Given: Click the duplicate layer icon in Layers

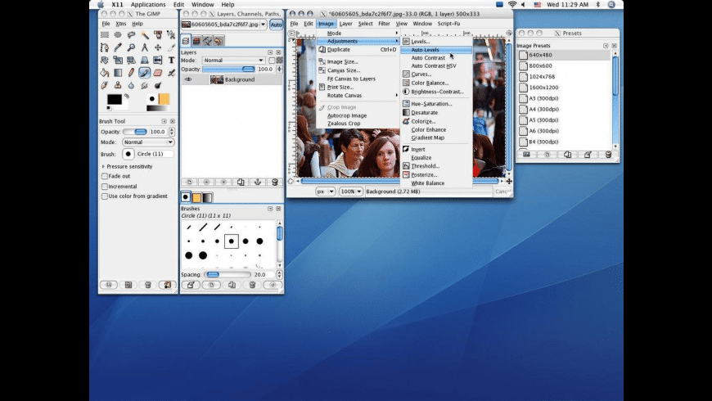Looking at the screenshot, I should pyautogui.click(x=239, y=182).
